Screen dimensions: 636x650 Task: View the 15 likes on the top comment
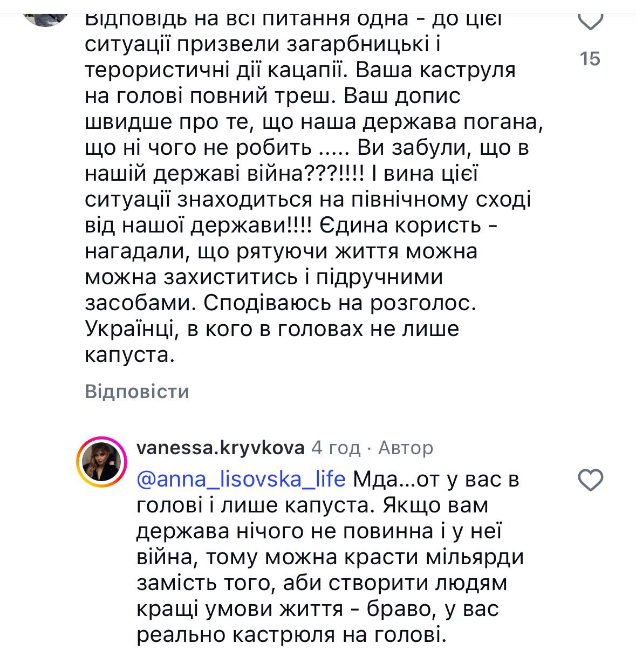tap(590, 58)
